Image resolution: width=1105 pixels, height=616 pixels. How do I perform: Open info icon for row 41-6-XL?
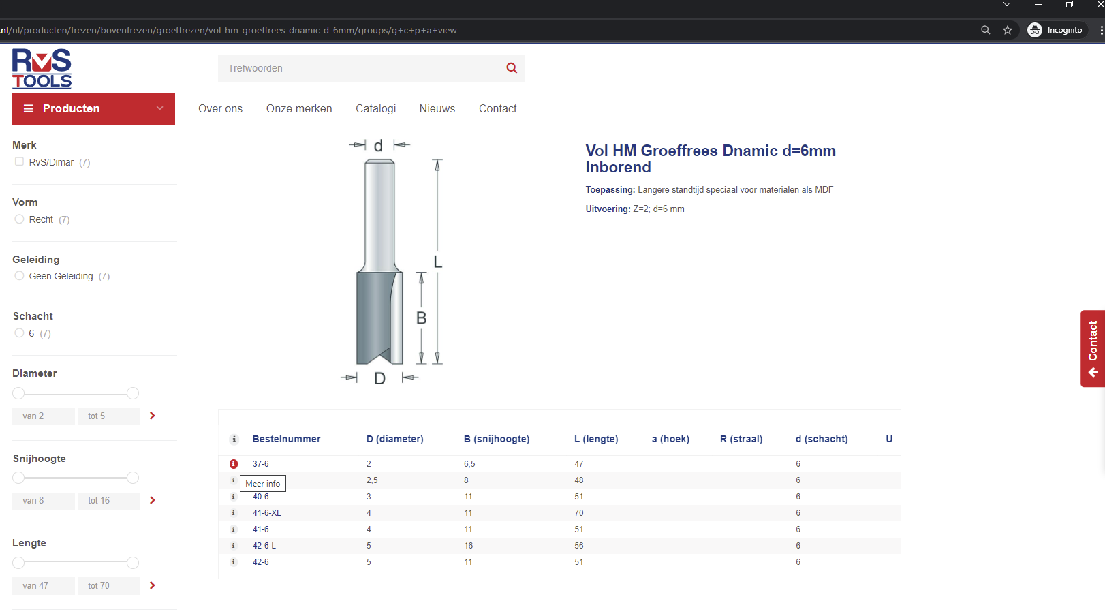point(234,513)
